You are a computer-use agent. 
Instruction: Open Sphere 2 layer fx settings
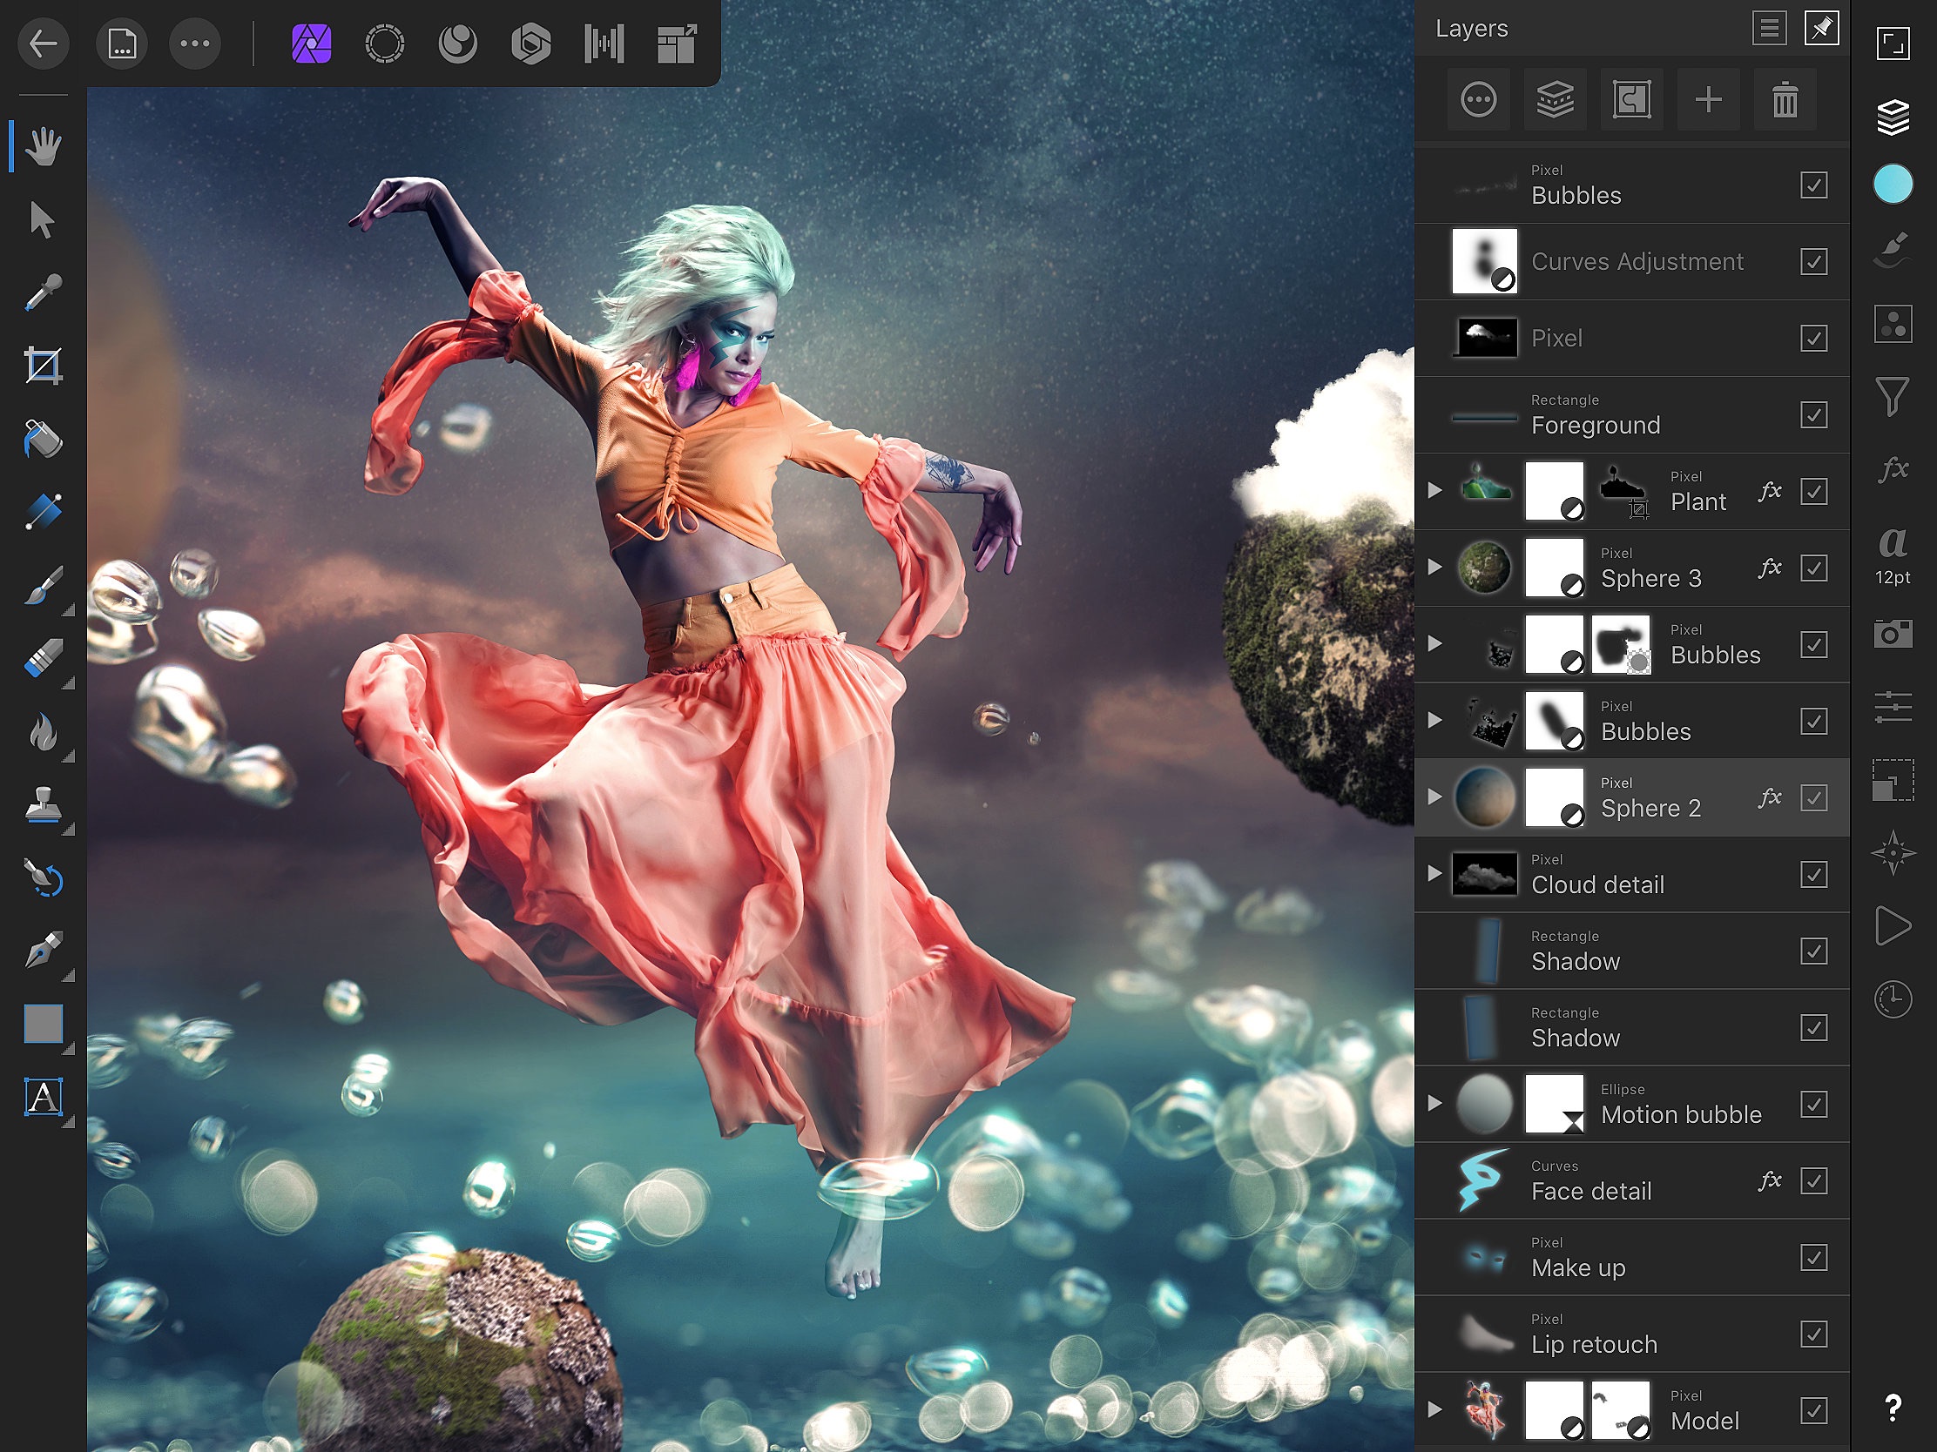coord(1770,797)
